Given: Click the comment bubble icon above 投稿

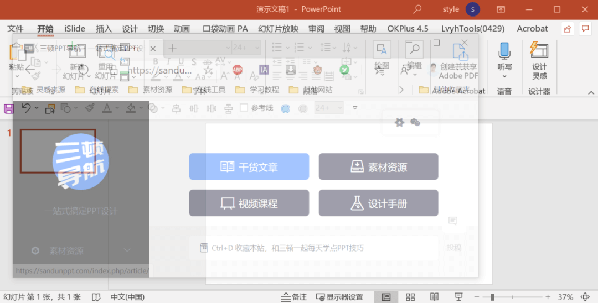Looking at the screenshot, I should (x=453, y=221).
